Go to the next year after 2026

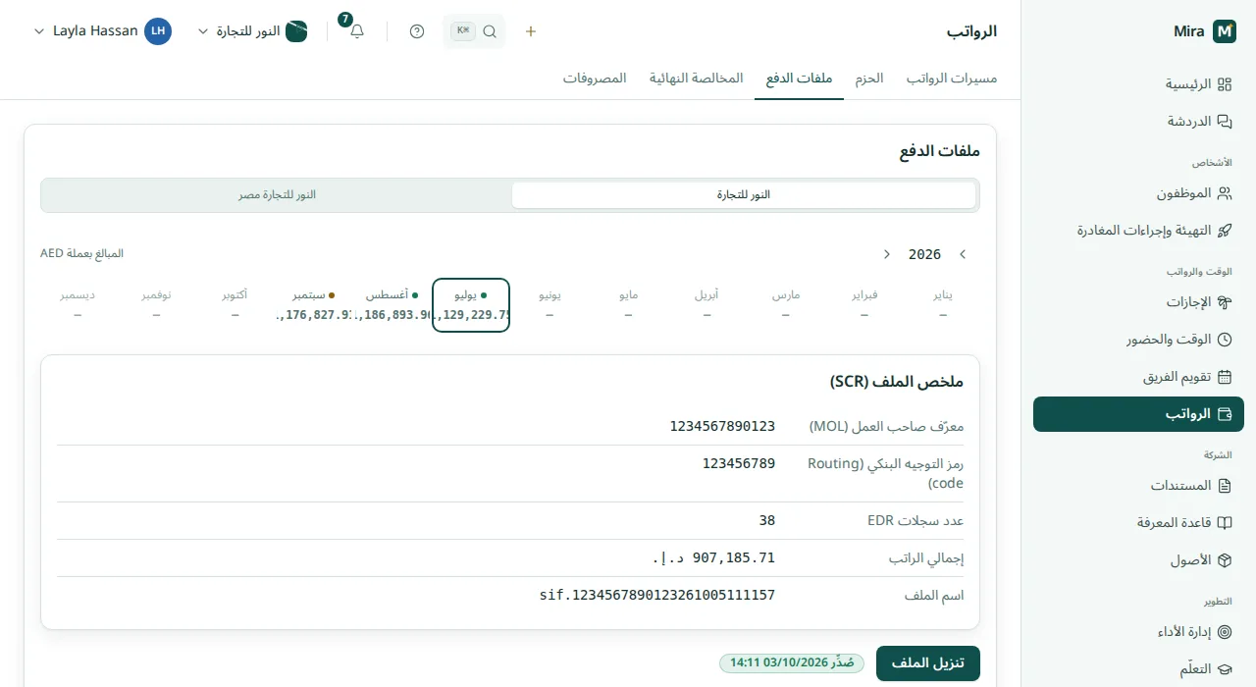click(887, 254)
